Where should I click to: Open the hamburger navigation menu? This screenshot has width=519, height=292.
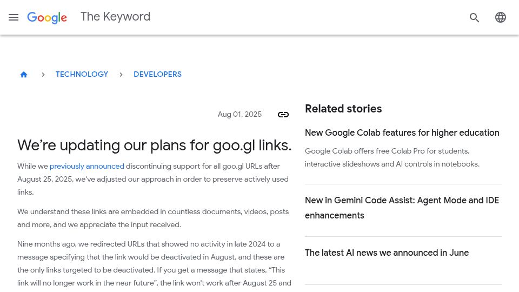(x=14, y=17)
